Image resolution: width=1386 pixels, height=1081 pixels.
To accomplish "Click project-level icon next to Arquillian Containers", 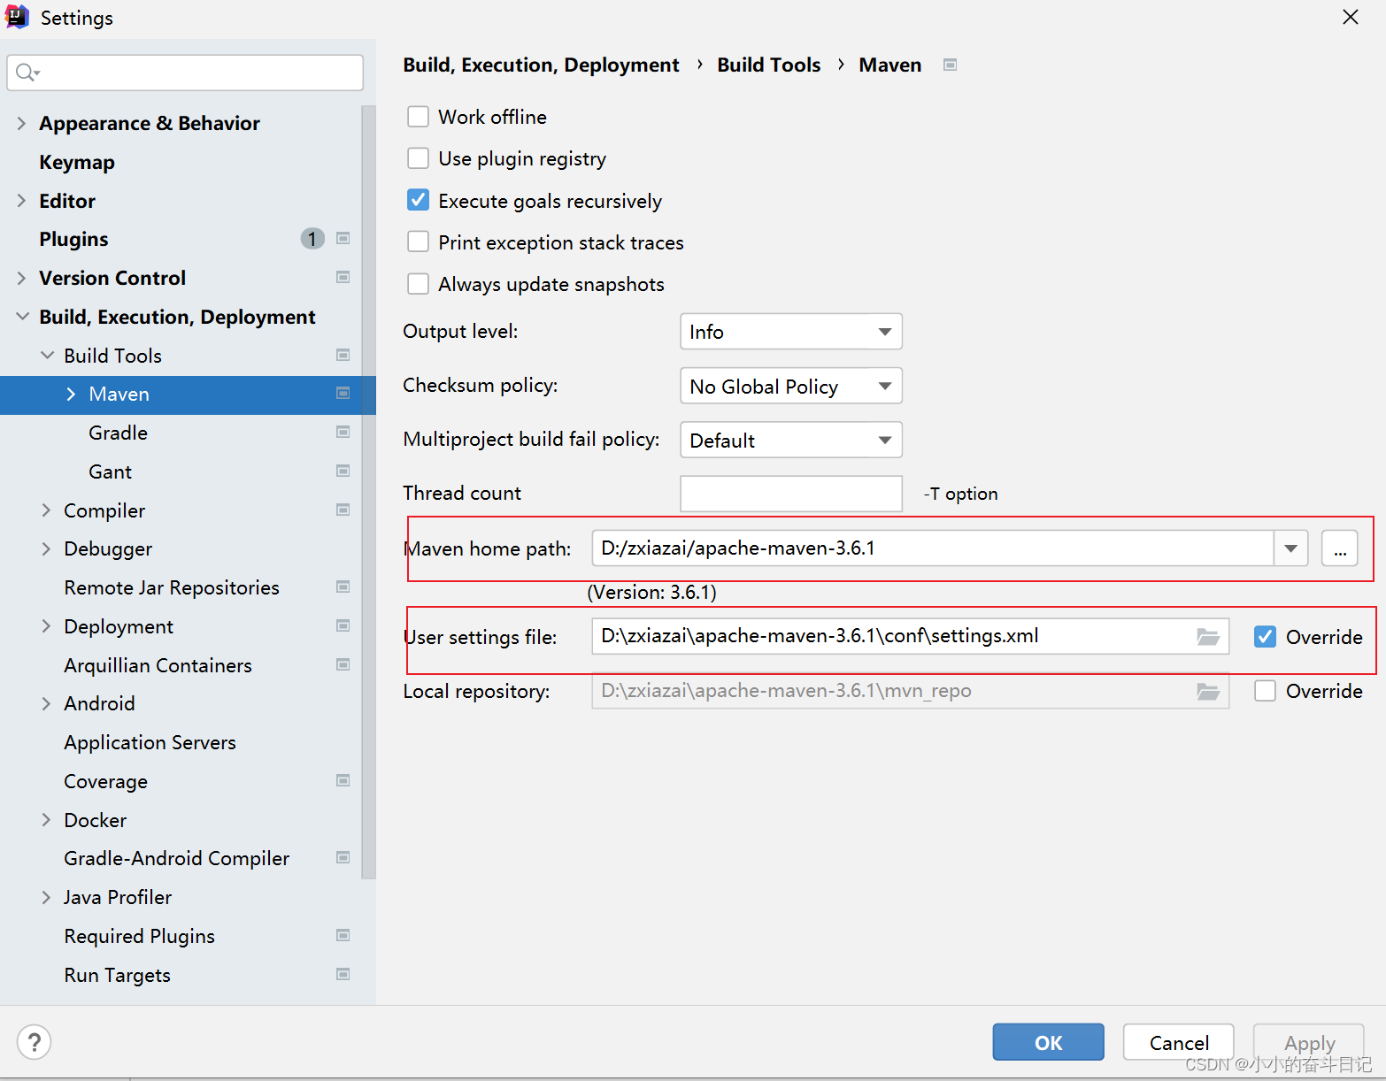I will [x=343, y=665].
